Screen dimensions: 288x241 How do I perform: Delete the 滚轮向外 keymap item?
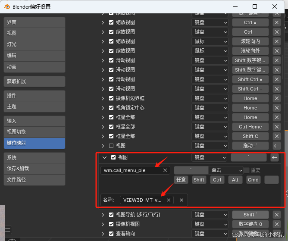tap(277, 51)
